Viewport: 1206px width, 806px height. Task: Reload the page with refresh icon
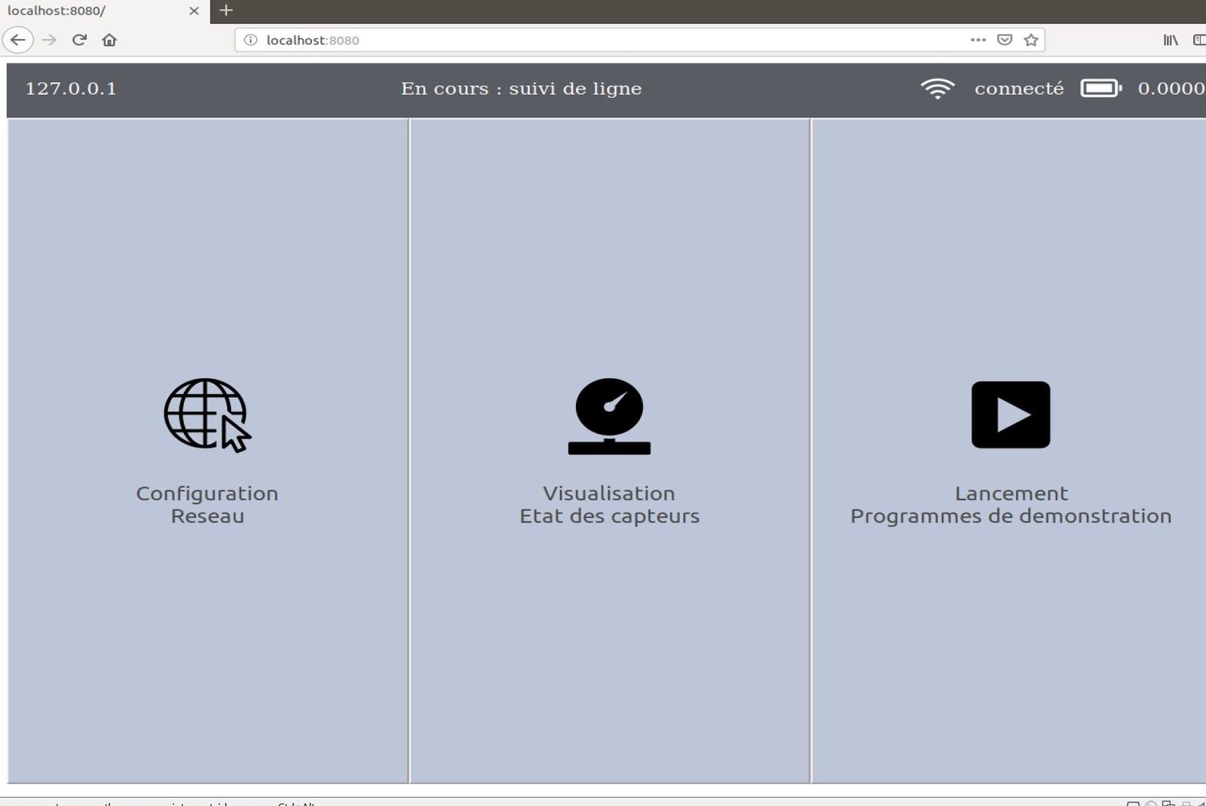click(x=79, y=40)
